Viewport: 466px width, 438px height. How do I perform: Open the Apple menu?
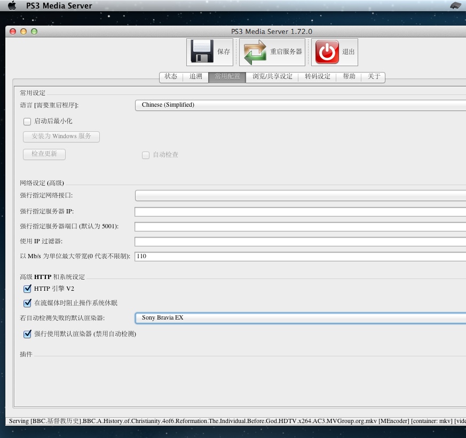12,5
